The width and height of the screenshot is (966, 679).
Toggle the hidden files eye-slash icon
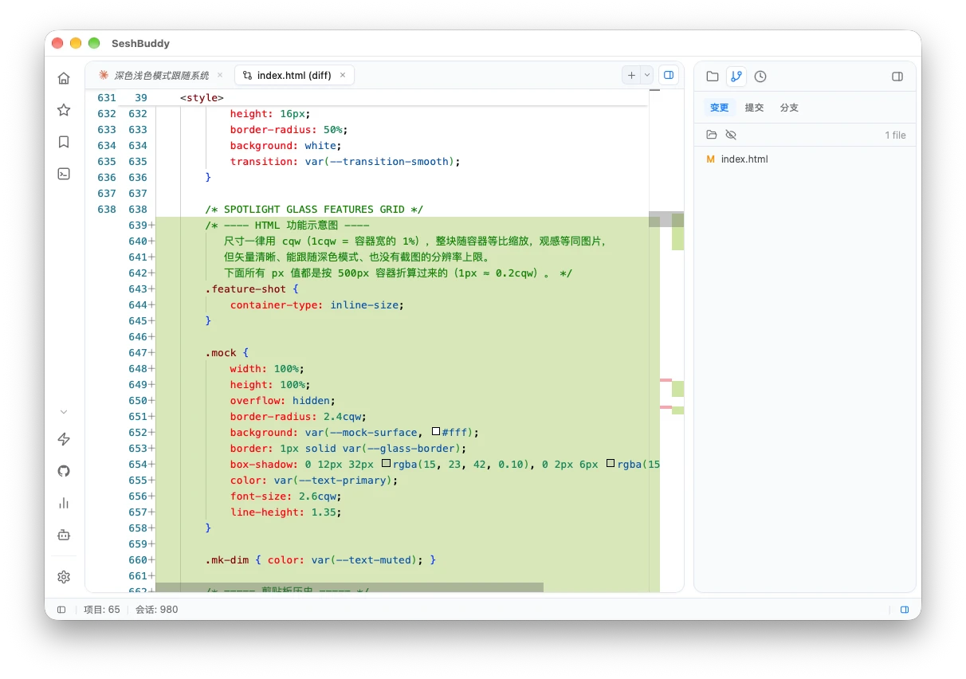[x=731, y=135]
